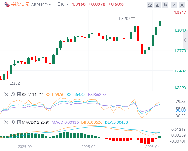The height and width of the screenshot is (151, 188).
Task: Open MACD indicator settings hexagon icon
Action: point(13,122)
